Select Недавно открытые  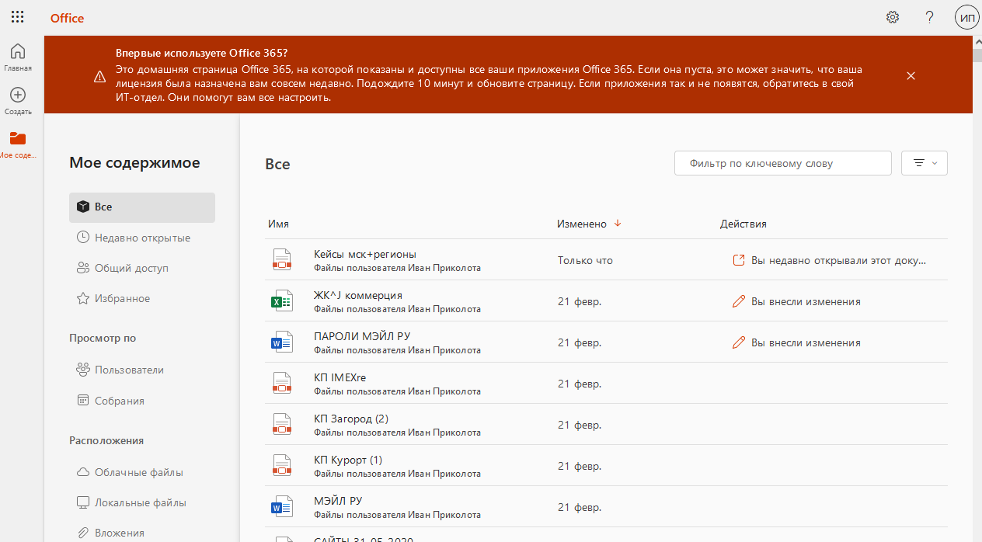142,238
